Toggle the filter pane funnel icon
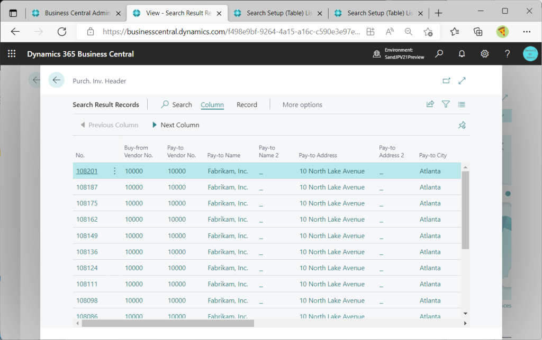 tap(446, 104)
